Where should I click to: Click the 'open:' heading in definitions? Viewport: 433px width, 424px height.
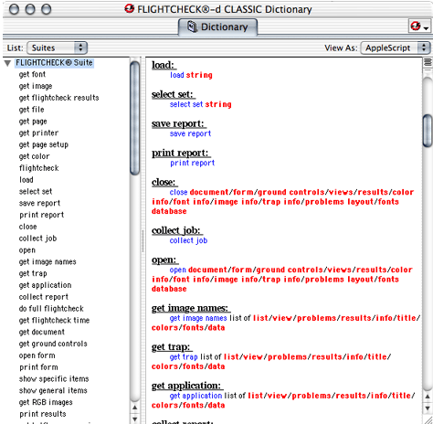164,260
